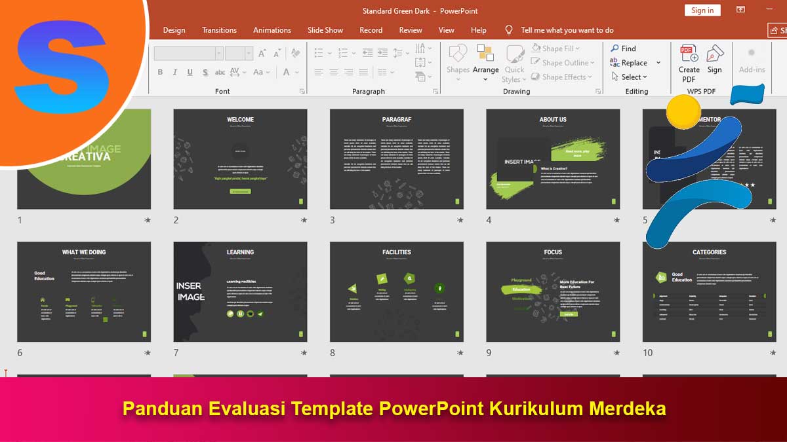Select the FACILITIES slide 8 thumbnail

tap(397, 292)
